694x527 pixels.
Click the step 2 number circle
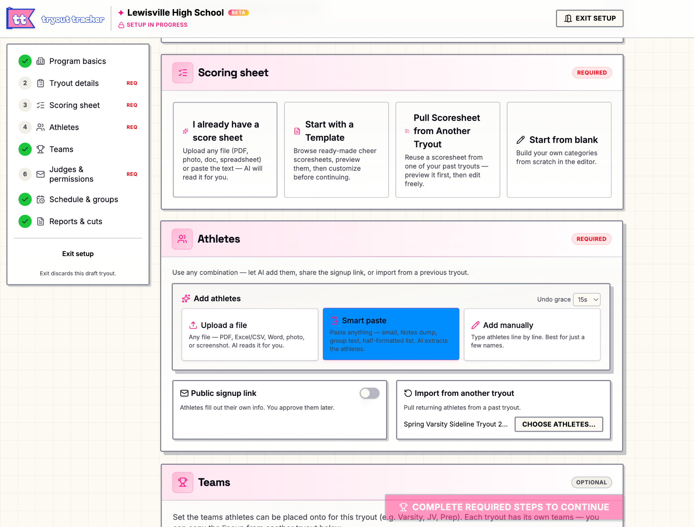coord(25,83)
